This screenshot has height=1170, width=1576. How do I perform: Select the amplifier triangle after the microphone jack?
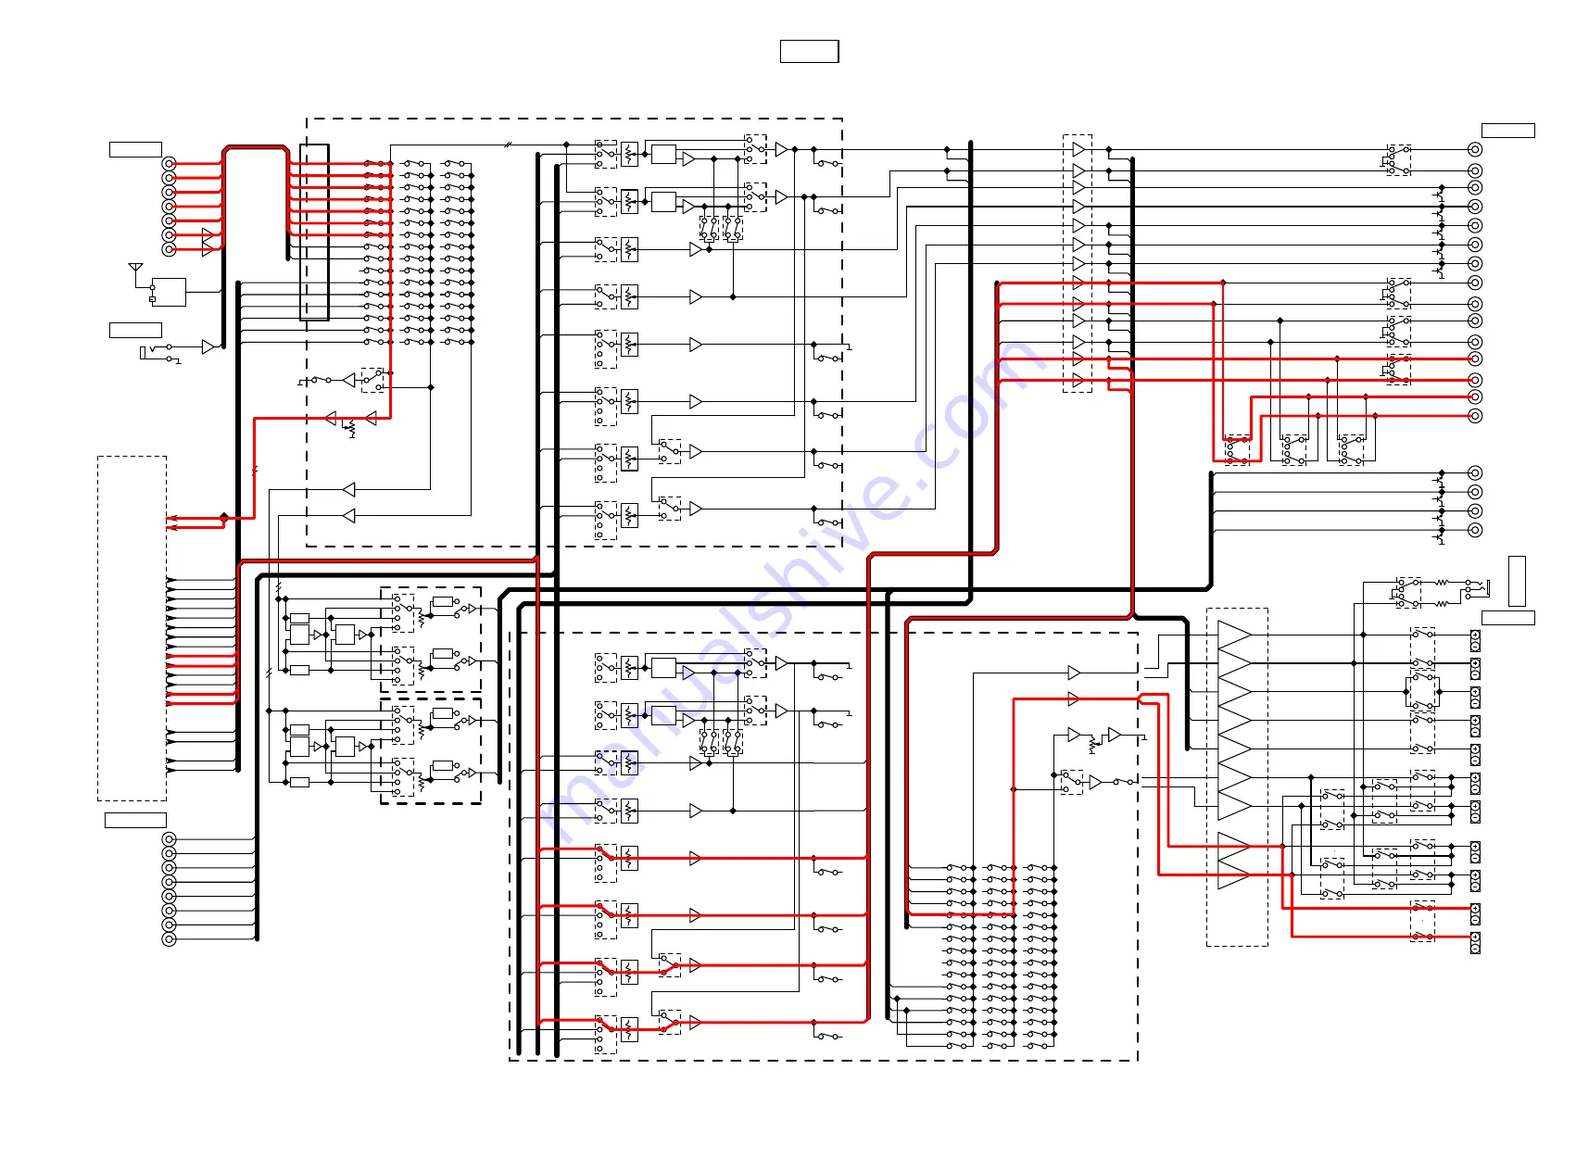point(208,346)
